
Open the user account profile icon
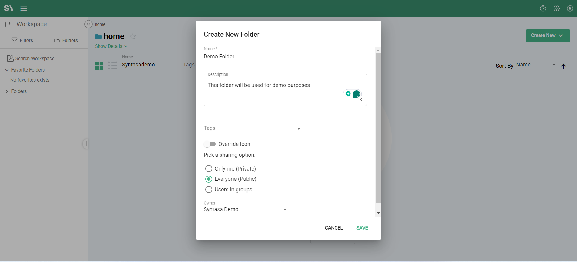570,8
